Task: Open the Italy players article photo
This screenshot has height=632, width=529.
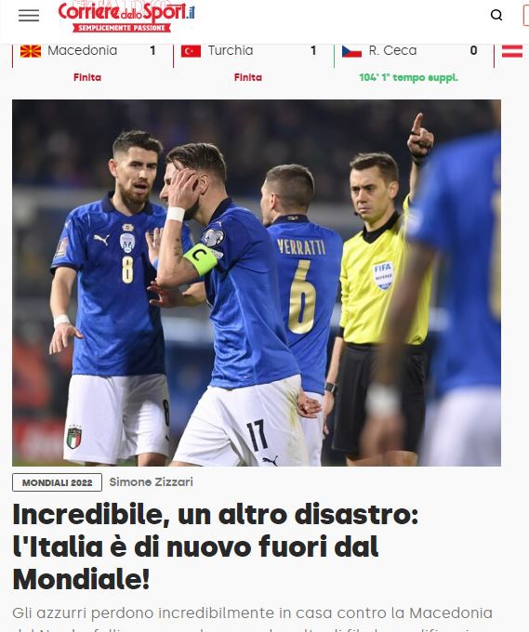Action: coord(257,283)
